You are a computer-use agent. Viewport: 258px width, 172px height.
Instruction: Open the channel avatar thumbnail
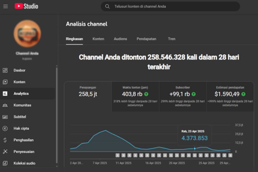click(27, 34)
